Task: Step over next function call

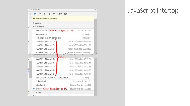Action: pyautogui.click(x=40, y=14)
